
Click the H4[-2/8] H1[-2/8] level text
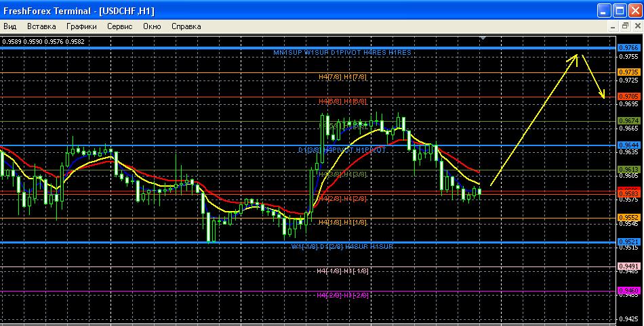coord(342,296)
